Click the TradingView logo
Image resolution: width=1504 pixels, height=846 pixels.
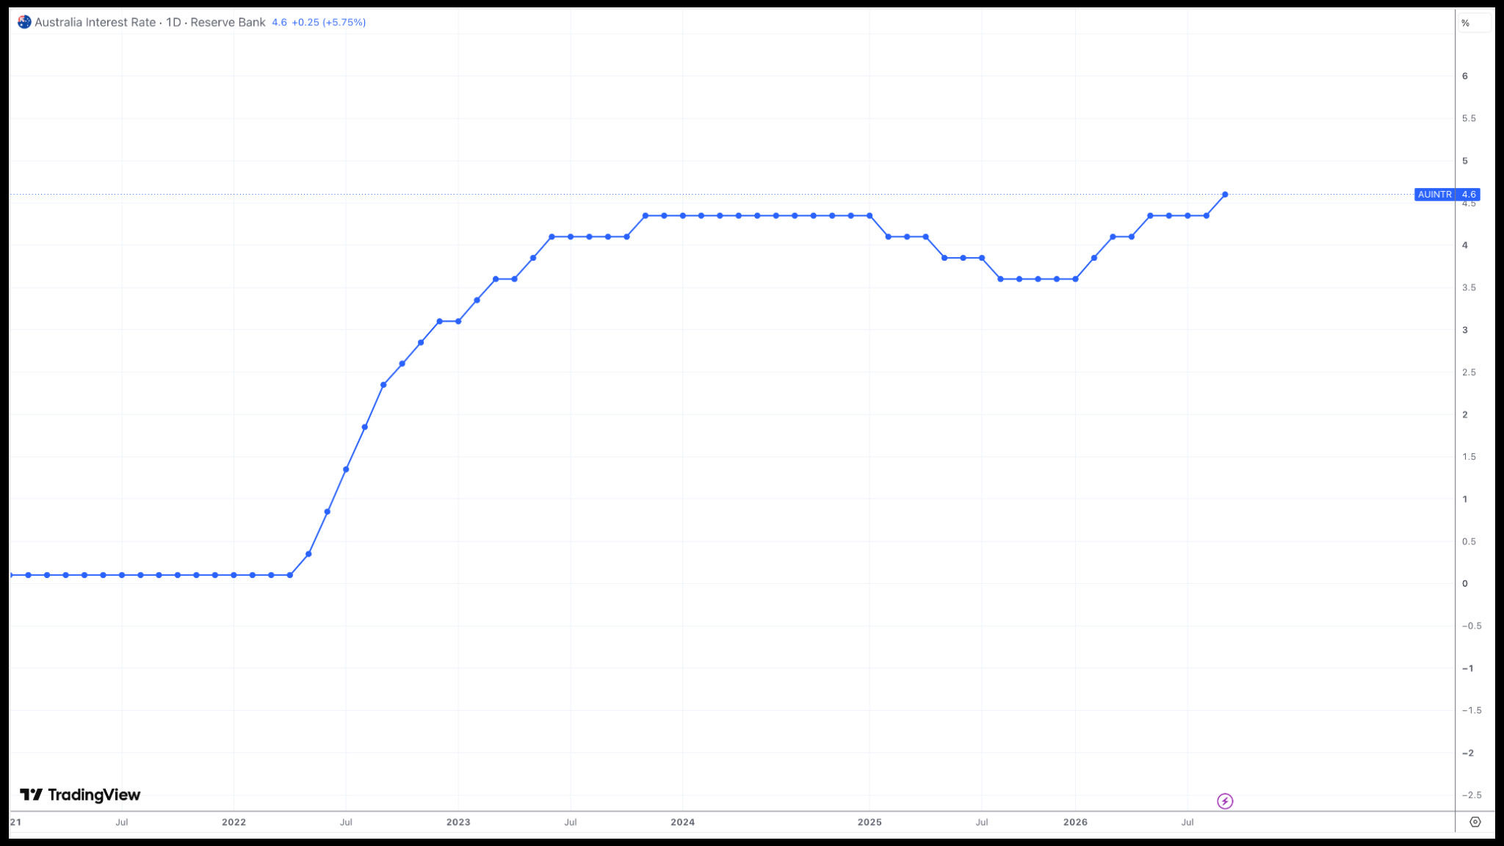[x=80, y=795]
